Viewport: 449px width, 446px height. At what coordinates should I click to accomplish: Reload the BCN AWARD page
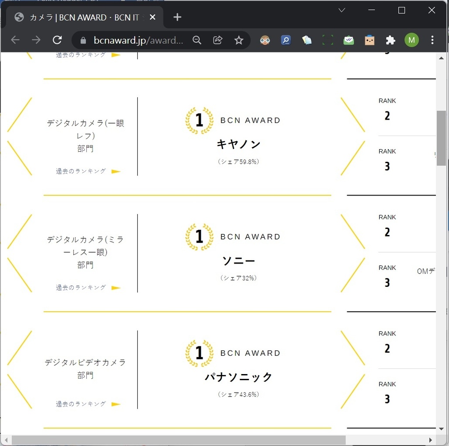coord(57,40)
